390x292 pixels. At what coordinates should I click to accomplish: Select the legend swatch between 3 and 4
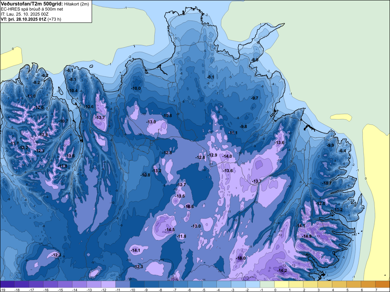[324, 284]
